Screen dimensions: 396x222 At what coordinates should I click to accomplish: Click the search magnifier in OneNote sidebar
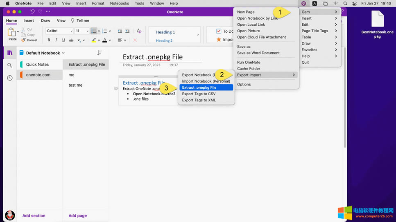click(10, 65)
